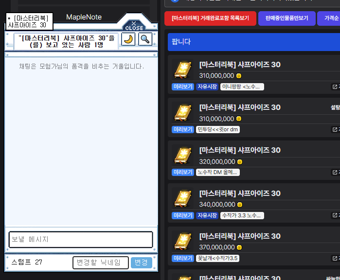The height and width of the screenshot is (280, 340).
Task: Click the 노수작 DM seller tag
Action: click(218, 172)
